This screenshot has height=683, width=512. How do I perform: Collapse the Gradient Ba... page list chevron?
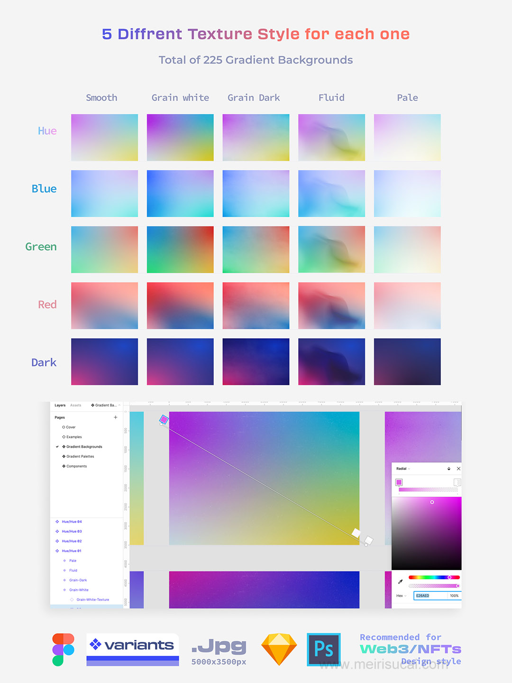pyautogui.click(x=119, y=405)
